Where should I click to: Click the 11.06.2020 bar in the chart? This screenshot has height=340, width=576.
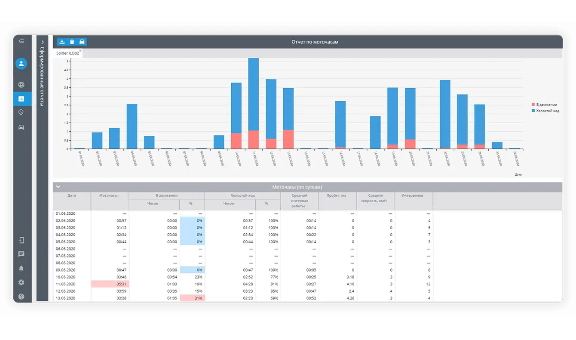[254, 103]
